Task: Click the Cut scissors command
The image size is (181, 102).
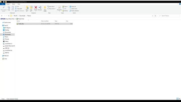Action: pos(17,7)
